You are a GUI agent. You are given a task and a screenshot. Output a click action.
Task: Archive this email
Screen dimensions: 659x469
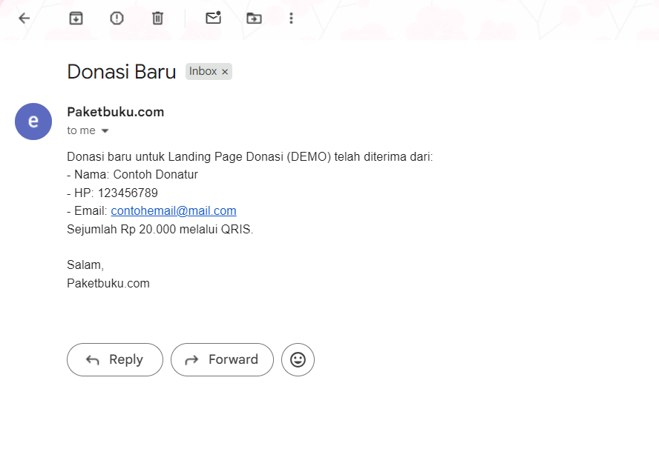pyautogui.click(x=76, y=19)
